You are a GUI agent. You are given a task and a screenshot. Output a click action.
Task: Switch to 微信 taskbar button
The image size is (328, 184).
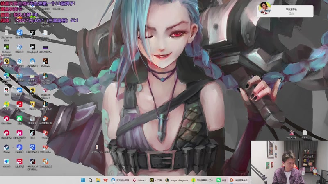(x=221, y=180)
